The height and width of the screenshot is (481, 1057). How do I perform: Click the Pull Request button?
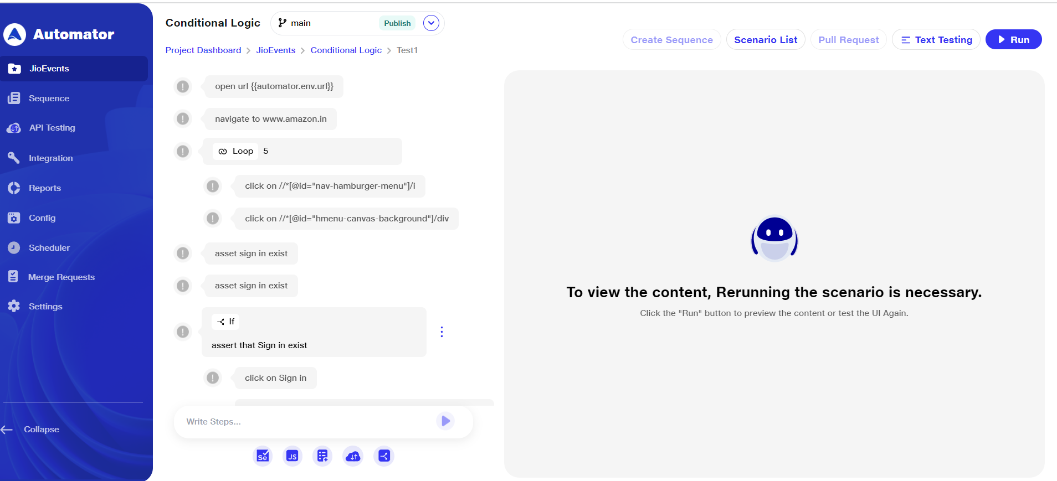pyautogui.click(x=849, y=40)
